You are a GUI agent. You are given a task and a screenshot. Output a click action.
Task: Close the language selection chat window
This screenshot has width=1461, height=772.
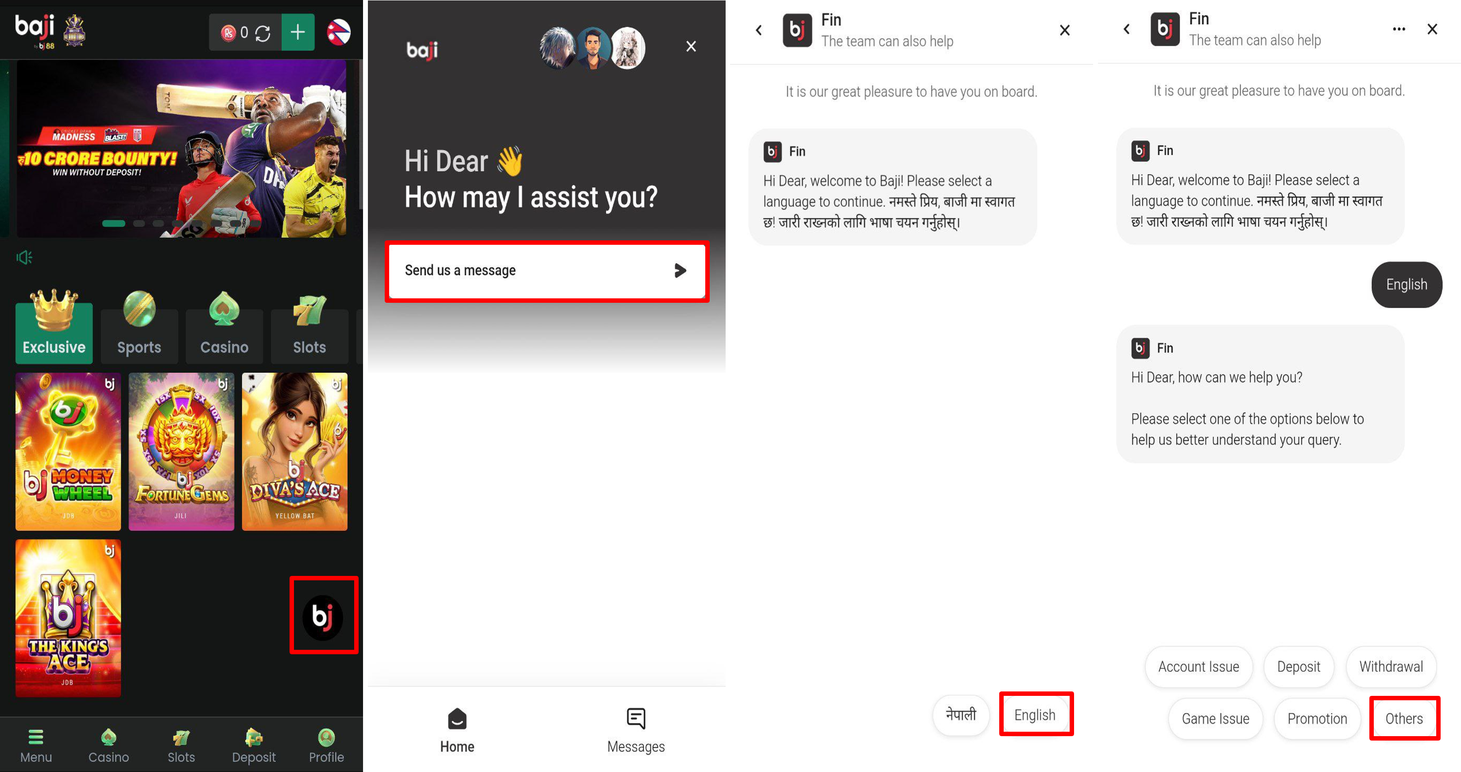[1065, 30]
